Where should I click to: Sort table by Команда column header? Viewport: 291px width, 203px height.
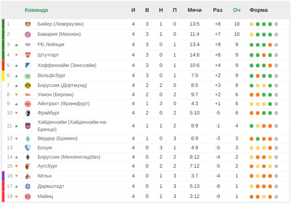coord(36,10)
